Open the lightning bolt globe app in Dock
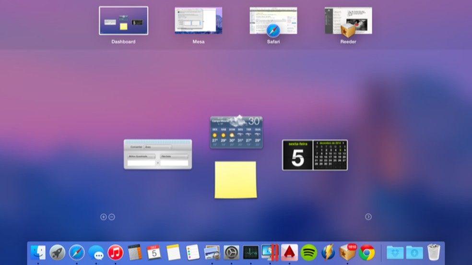 [328, 252]
